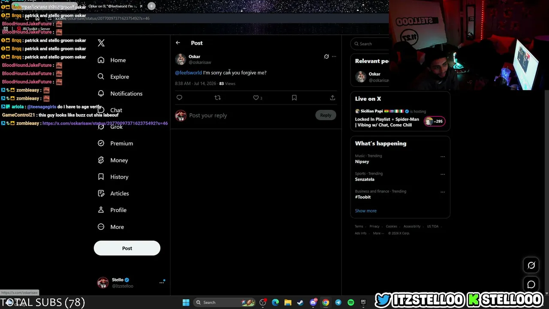Open the Senzatela trending topic
This screenshot has width=549, height=309.
click(365, 179)
